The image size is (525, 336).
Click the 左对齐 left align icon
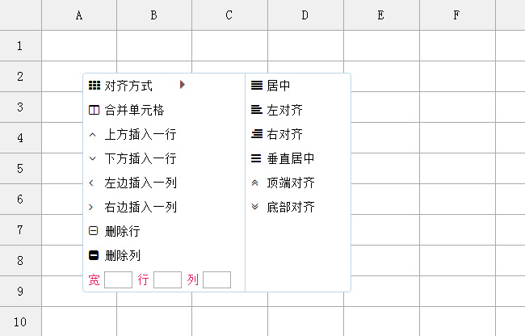pos(256,110)
